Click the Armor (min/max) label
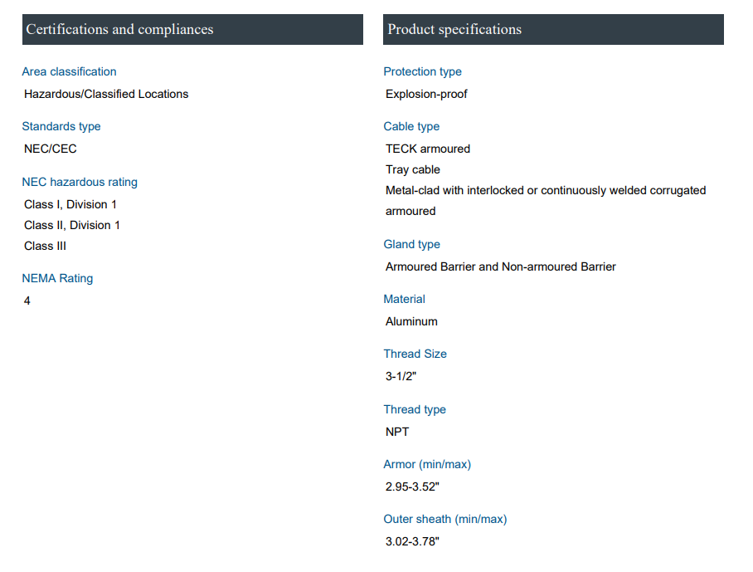 427,464
